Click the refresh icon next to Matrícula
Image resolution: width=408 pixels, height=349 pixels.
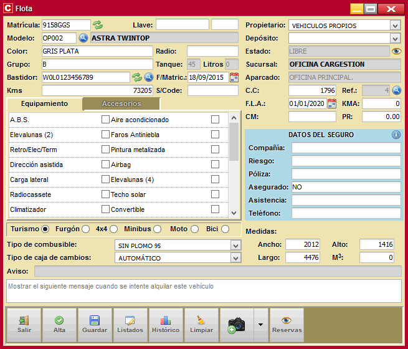[98, 25]
